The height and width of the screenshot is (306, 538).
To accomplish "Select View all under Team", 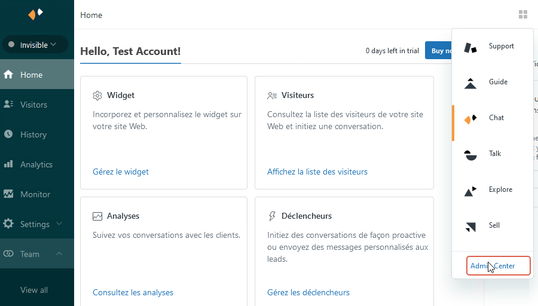I will (x=34, y=290).
